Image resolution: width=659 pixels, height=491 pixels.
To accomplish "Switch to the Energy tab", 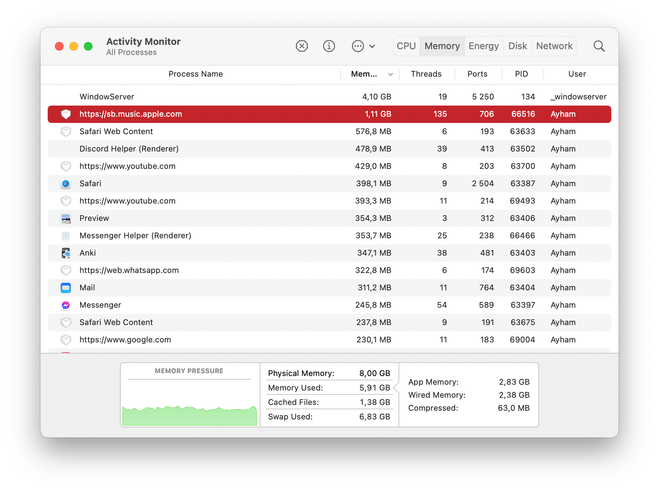I will [484, 46].
